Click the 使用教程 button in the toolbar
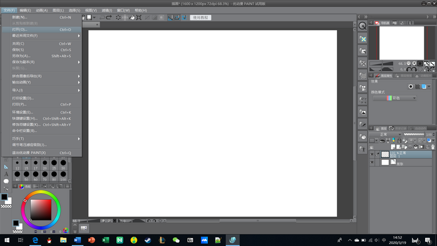Image resolution: width=437 pixels, height=246 pixels. [200, 17]
